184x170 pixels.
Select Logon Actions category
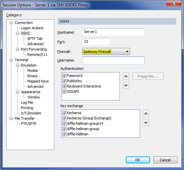point(32,28)
